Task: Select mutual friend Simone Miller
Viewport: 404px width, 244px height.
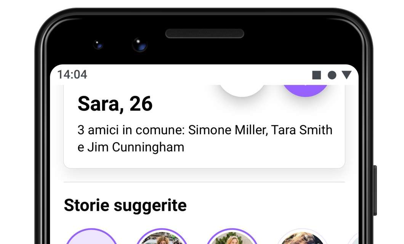Action: pyautogui.click(x=227, y=130)
